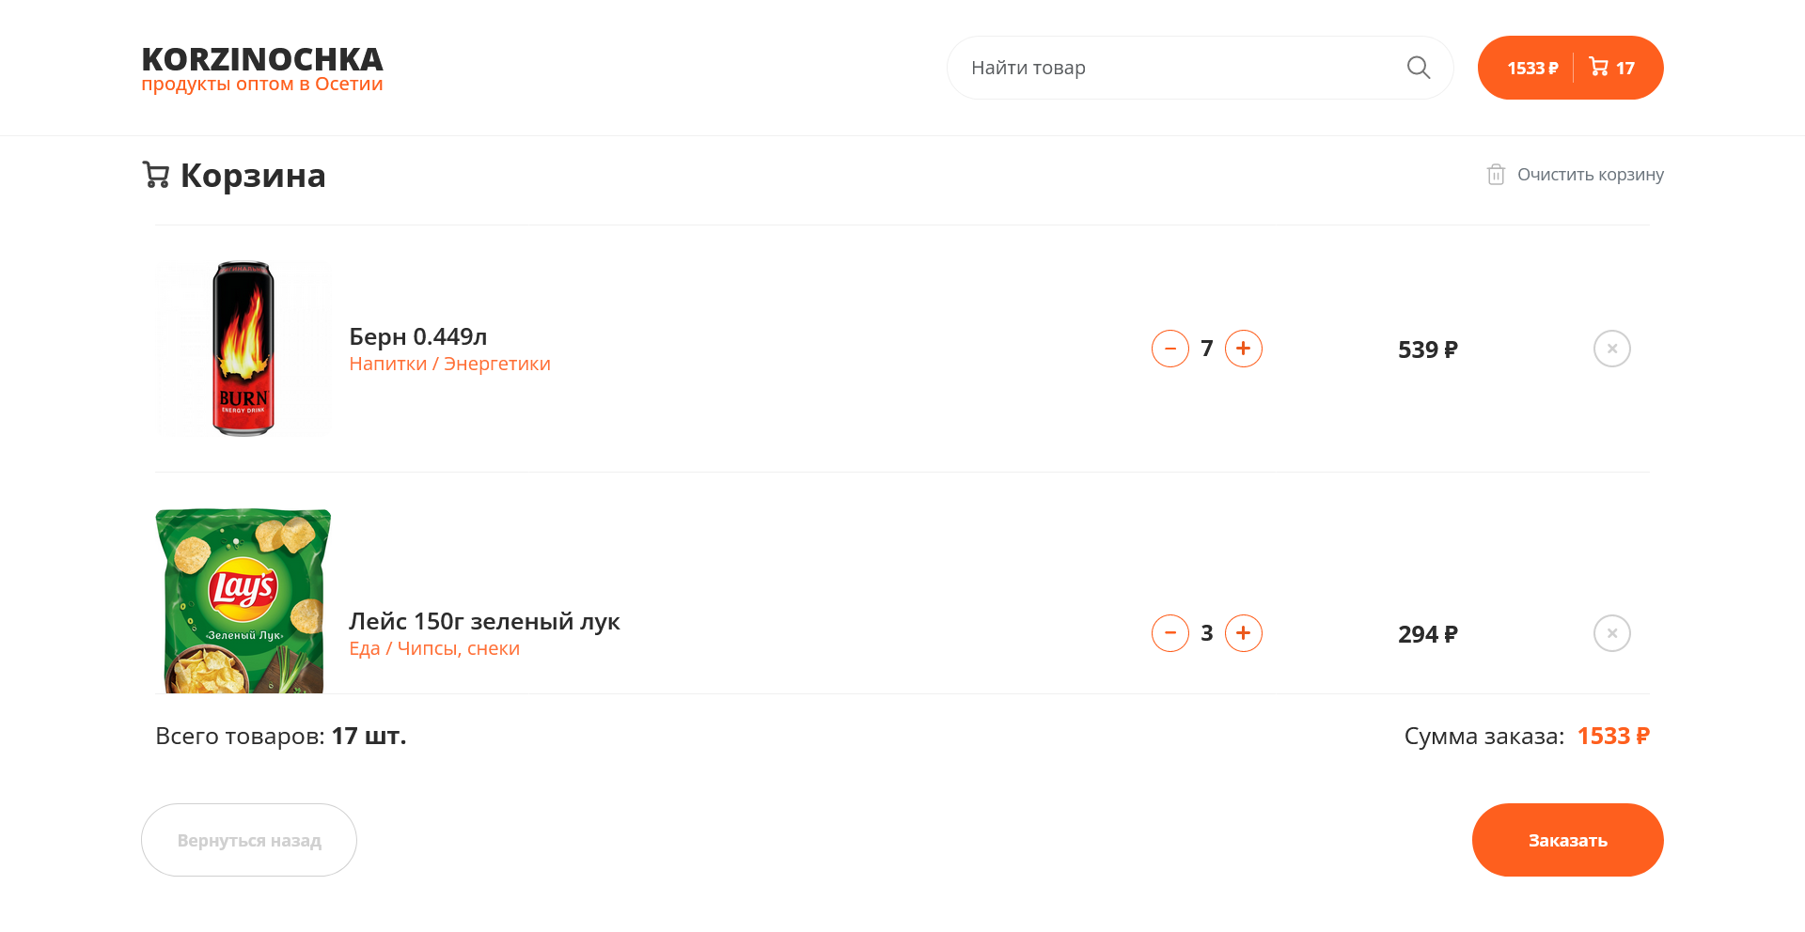Open the Напитки / Энергетики category link

(x=449, y=365)
